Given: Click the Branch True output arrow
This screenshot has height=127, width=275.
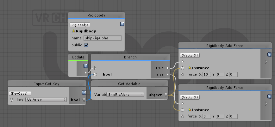Looking at the screenshot, I should 168,68.
